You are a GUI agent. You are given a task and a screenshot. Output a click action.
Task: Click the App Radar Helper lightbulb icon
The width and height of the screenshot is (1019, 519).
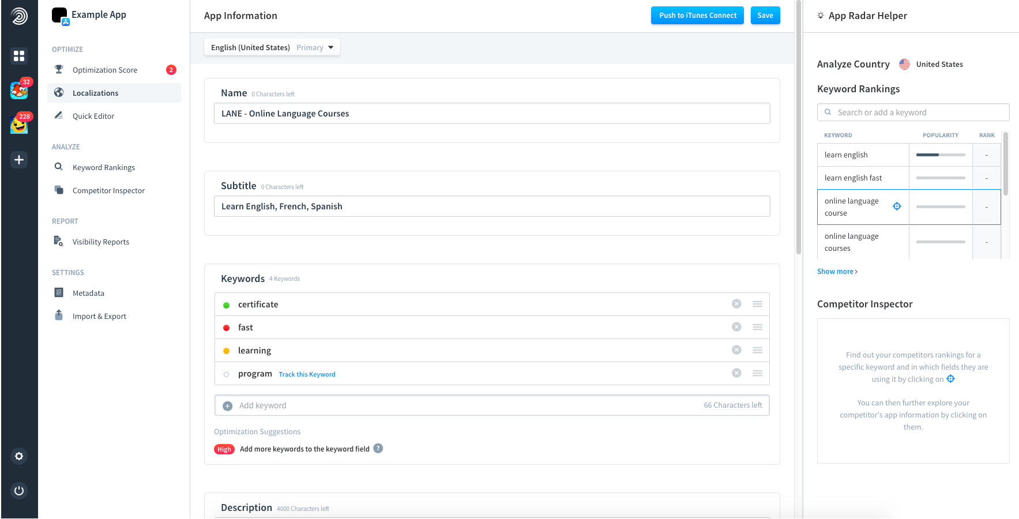pos(821,16)
